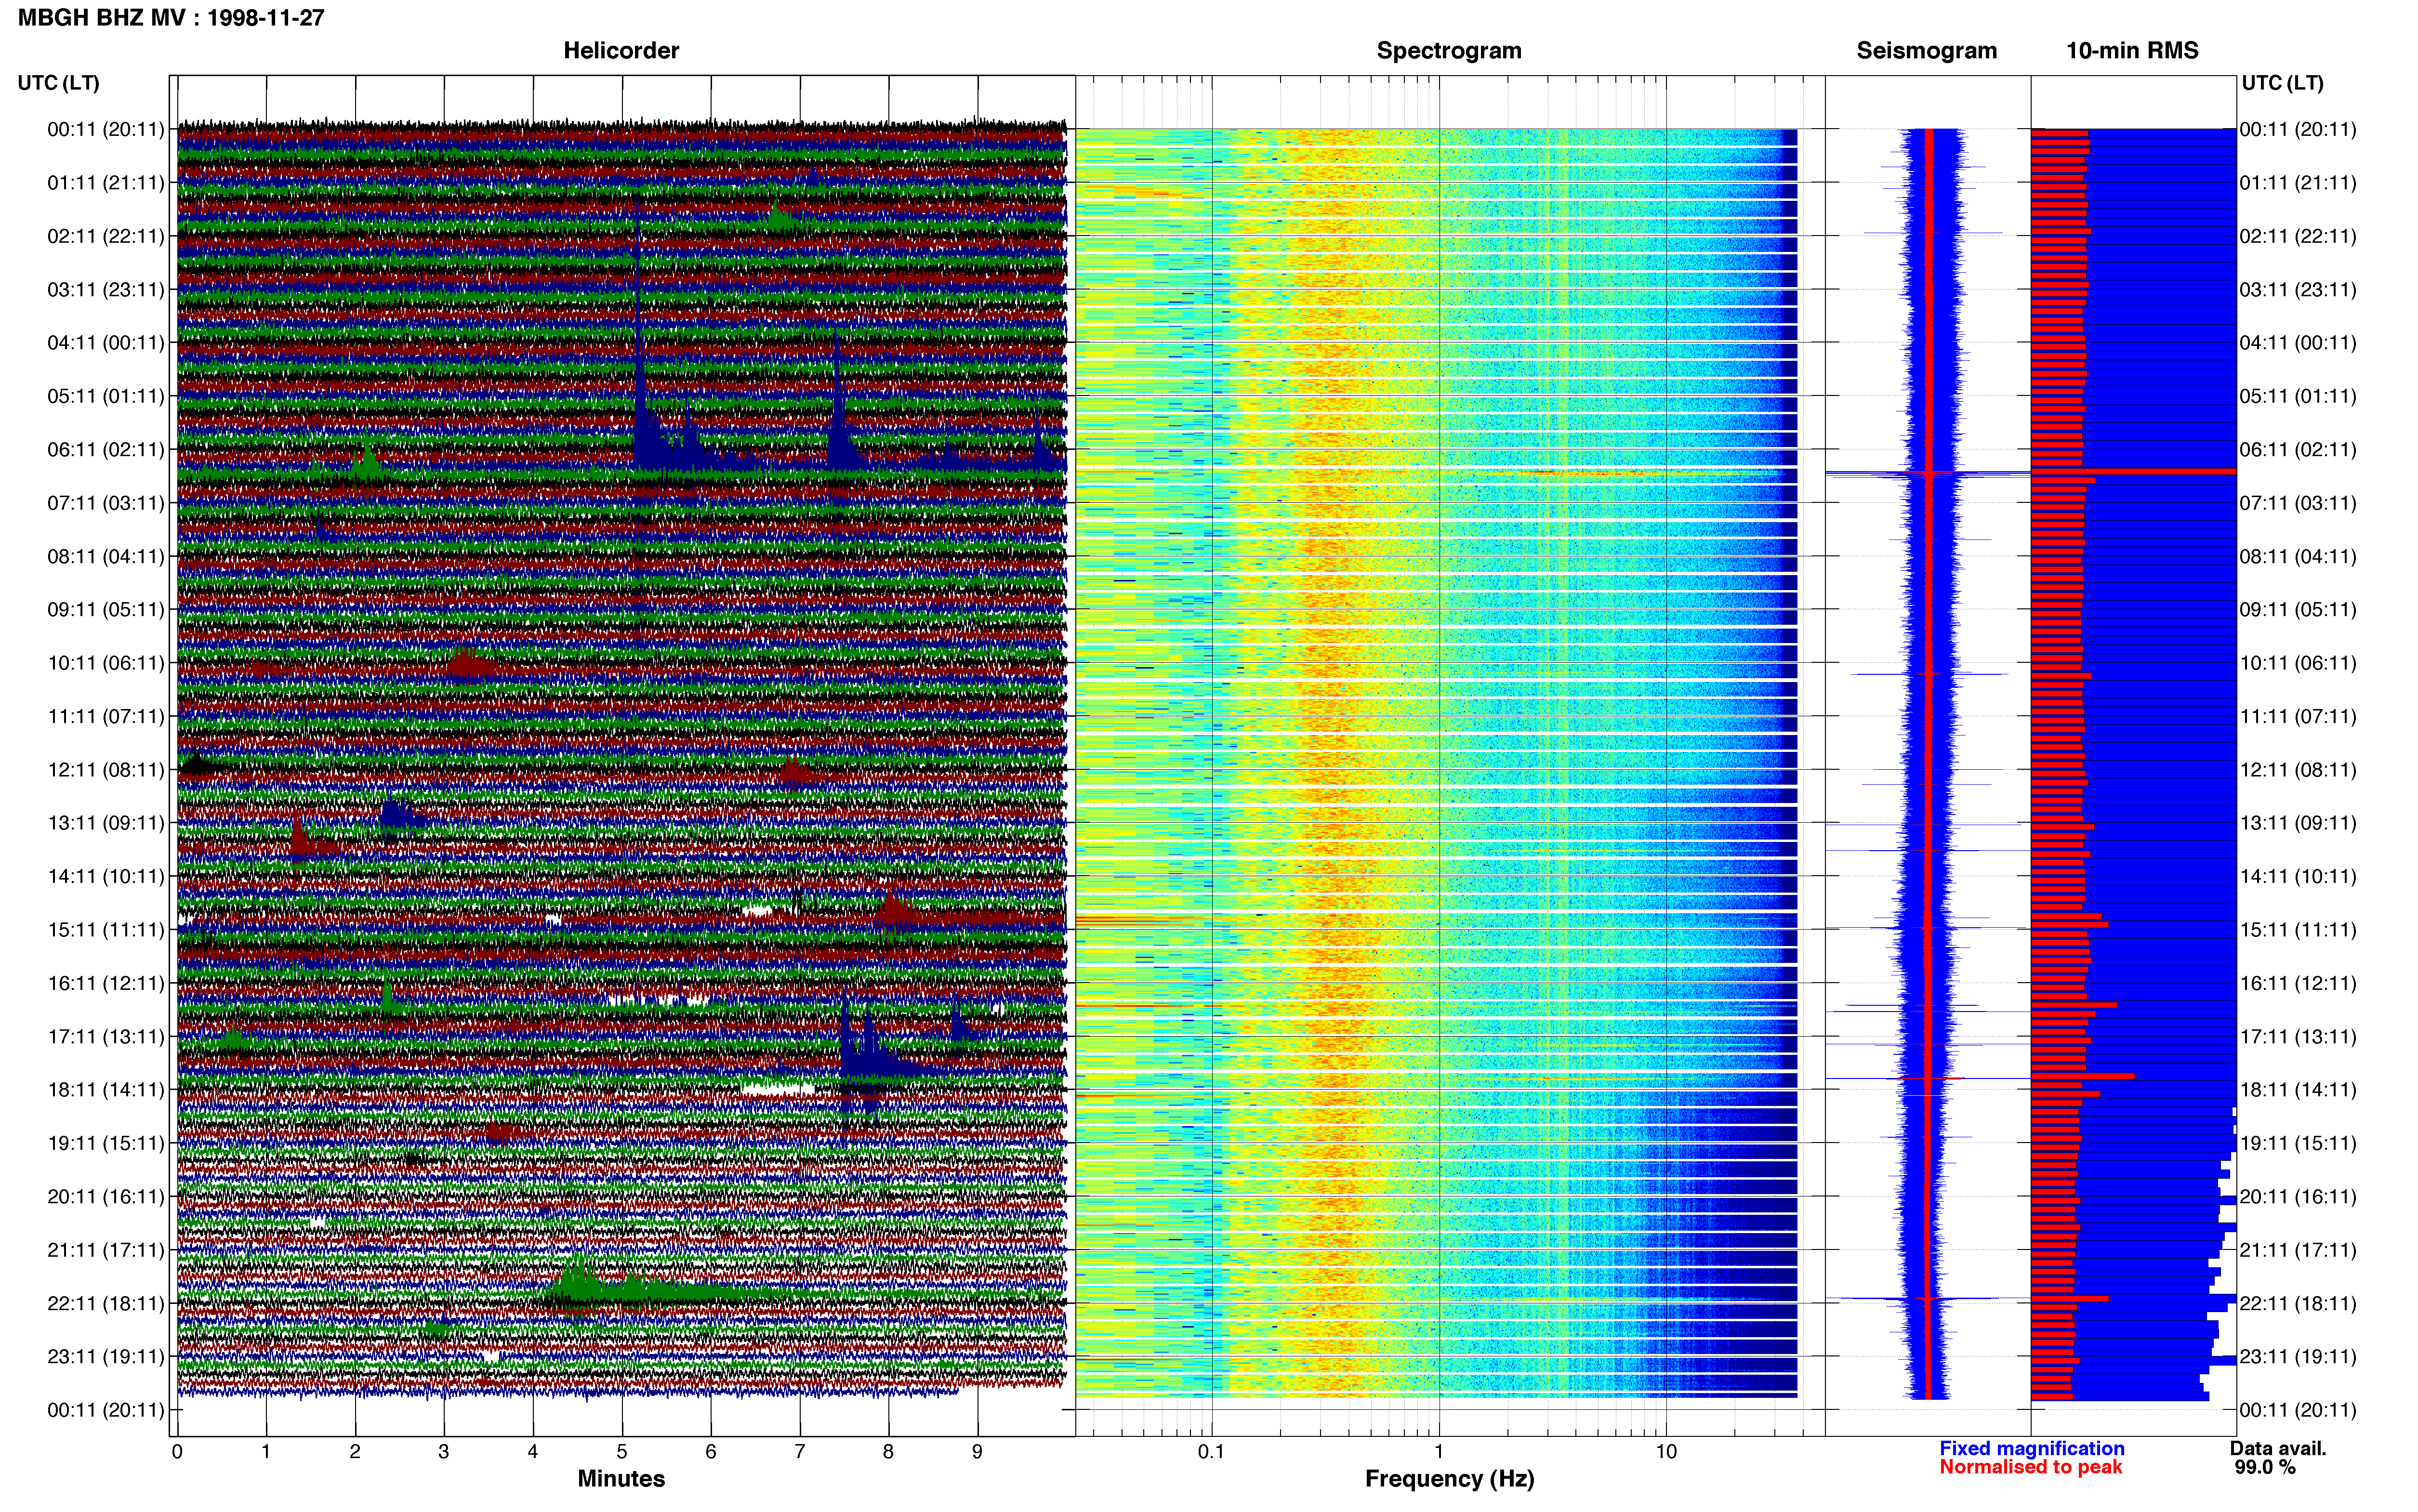Click the left time label '05:11 (01:11)'
The height and width of the screenshot is (1512, 2418).
(106, 396)
